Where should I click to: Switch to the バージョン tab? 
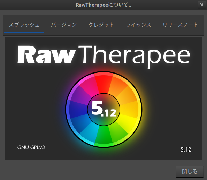point(64,25)
